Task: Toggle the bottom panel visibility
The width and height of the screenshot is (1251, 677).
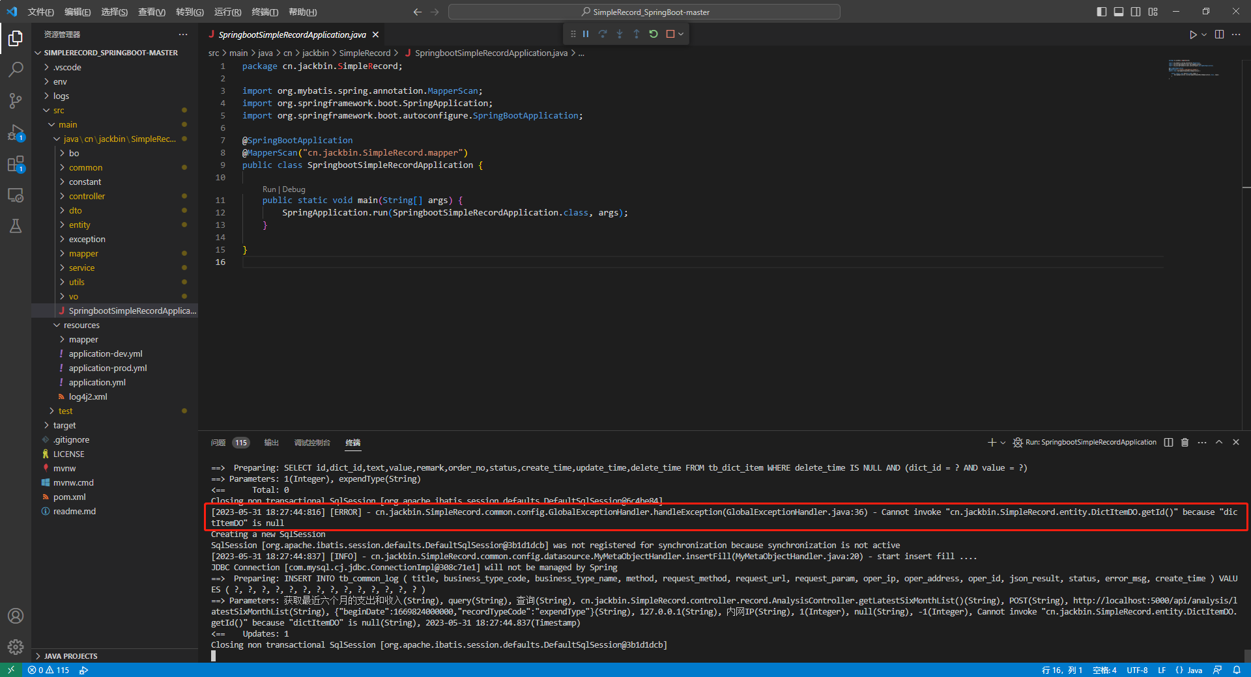Action: 1118,11
